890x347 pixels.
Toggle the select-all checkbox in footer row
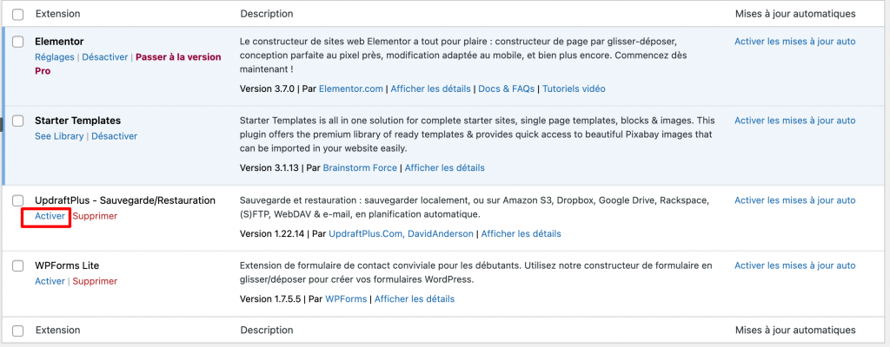18,331
